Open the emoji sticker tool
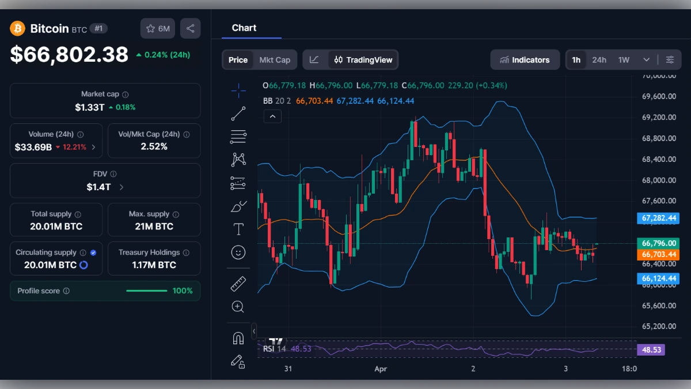691x389 pixels. [238, 252]
